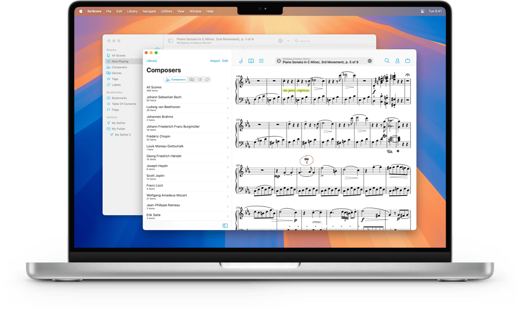Open the Utilities menu
Screen dimensions: 520x309
pyautogui.click(x=167, y=11)
